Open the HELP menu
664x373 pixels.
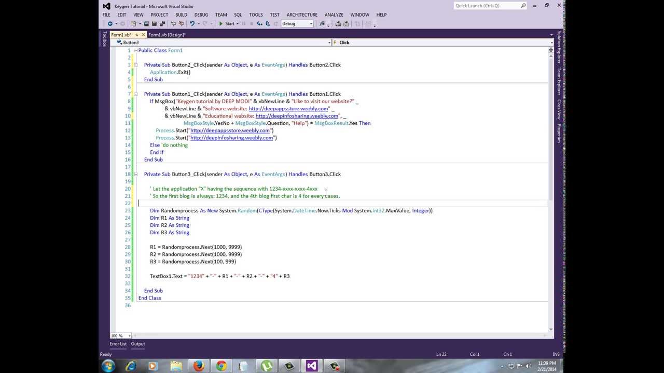pyautogui.click(x=381, y=15)
